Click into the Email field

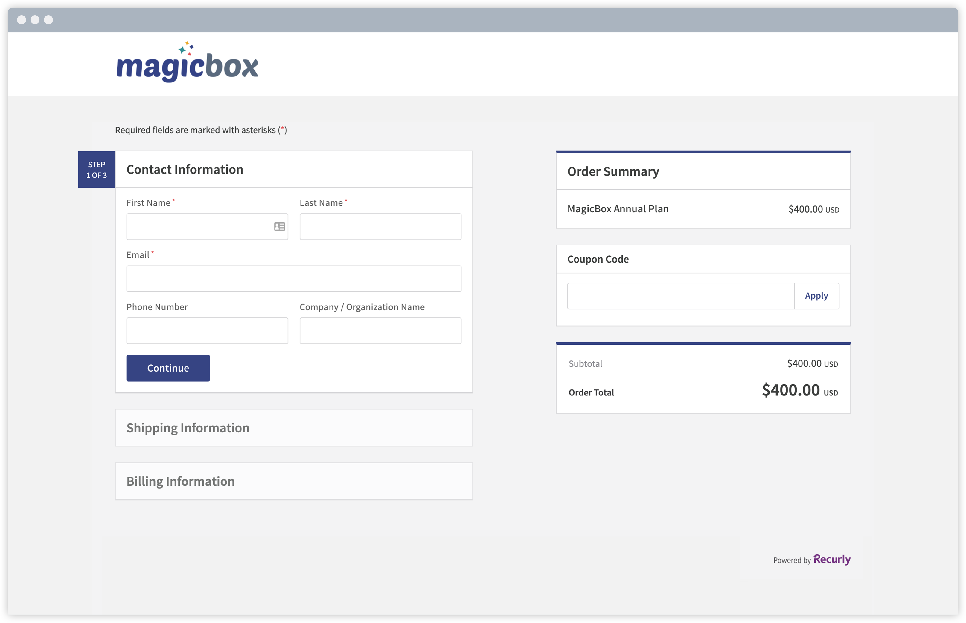pos(294,279)
